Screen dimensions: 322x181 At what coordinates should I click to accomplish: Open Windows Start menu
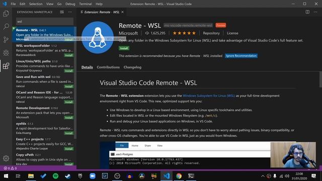(6, 176)
